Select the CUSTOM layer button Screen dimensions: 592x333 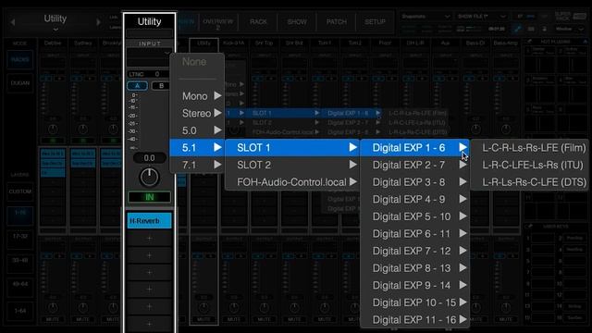(20, 191)
